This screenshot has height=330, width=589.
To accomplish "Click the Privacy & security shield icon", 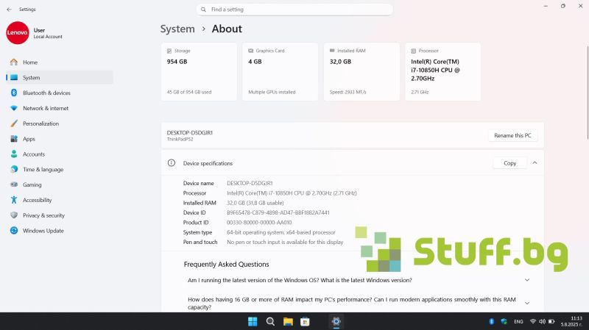I will coord(13,215).
